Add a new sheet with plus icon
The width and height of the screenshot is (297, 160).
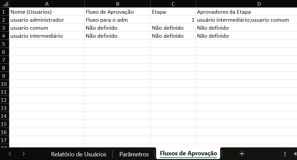point(242,154)
